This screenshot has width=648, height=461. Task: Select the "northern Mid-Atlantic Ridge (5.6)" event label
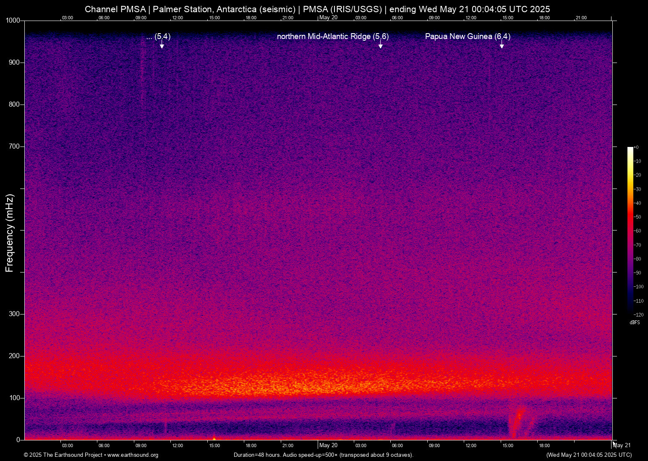333,37
